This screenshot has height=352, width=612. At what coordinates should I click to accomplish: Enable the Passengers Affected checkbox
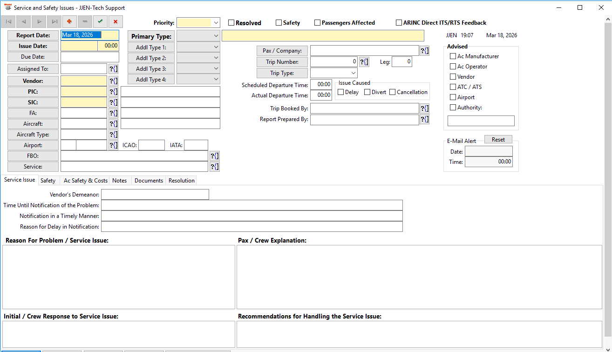click(318, 23)
